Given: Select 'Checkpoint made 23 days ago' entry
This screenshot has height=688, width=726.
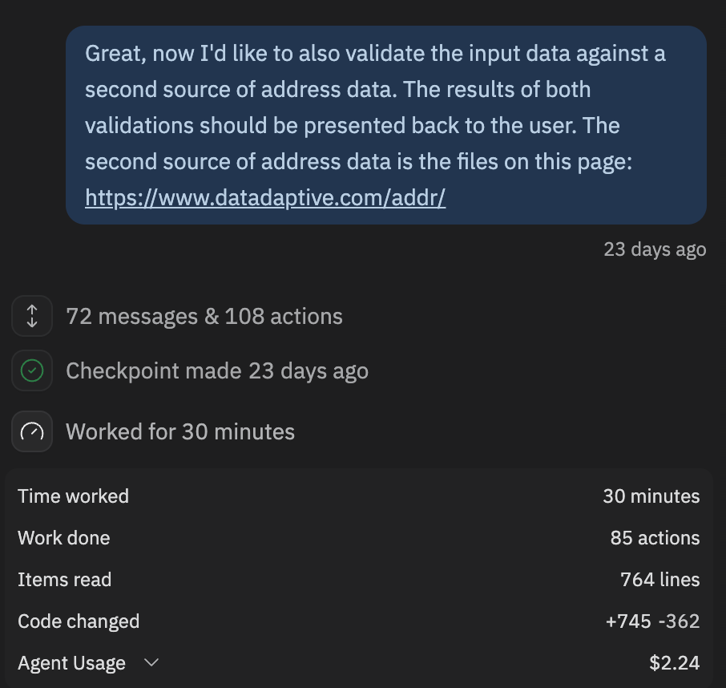Looking at the screenshot, I should click(217, 370).
